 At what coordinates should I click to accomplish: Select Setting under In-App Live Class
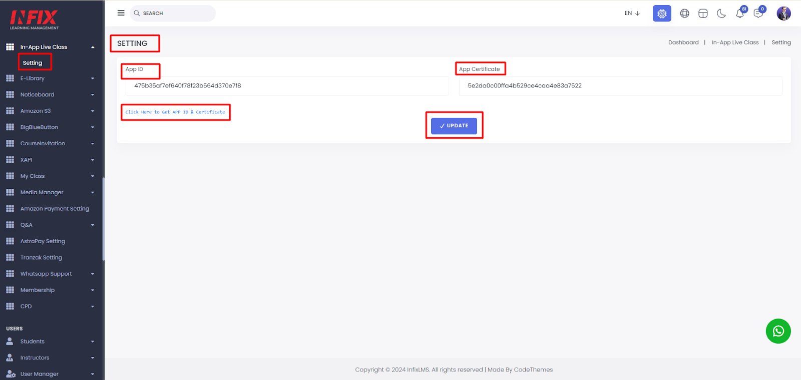point(33,63)
